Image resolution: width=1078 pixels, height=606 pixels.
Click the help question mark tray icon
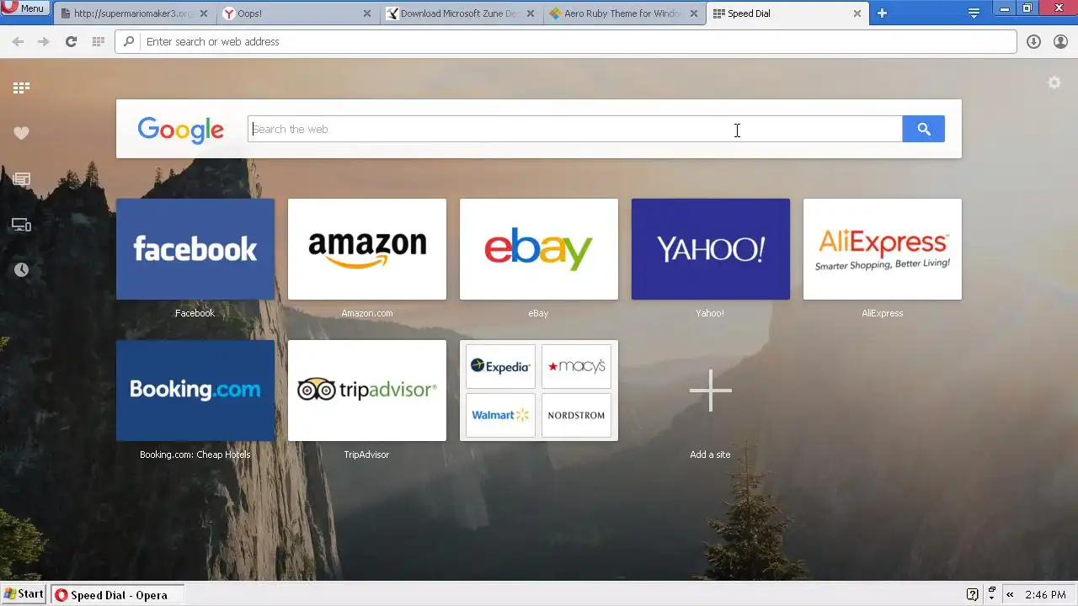coord(973,594)
